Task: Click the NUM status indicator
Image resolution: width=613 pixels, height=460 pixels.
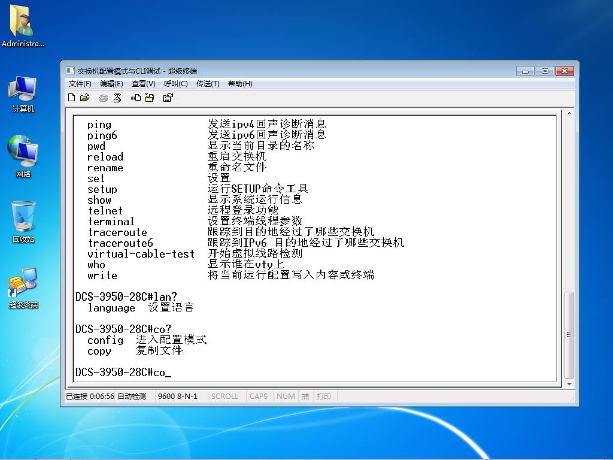Action: 286,397
